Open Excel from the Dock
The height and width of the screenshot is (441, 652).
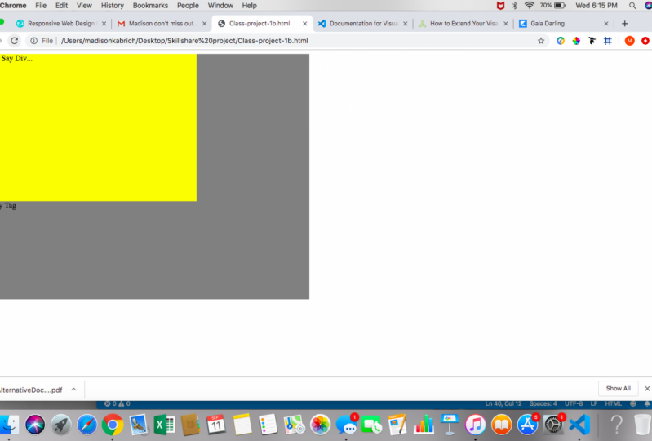click(x=164, y=425)
